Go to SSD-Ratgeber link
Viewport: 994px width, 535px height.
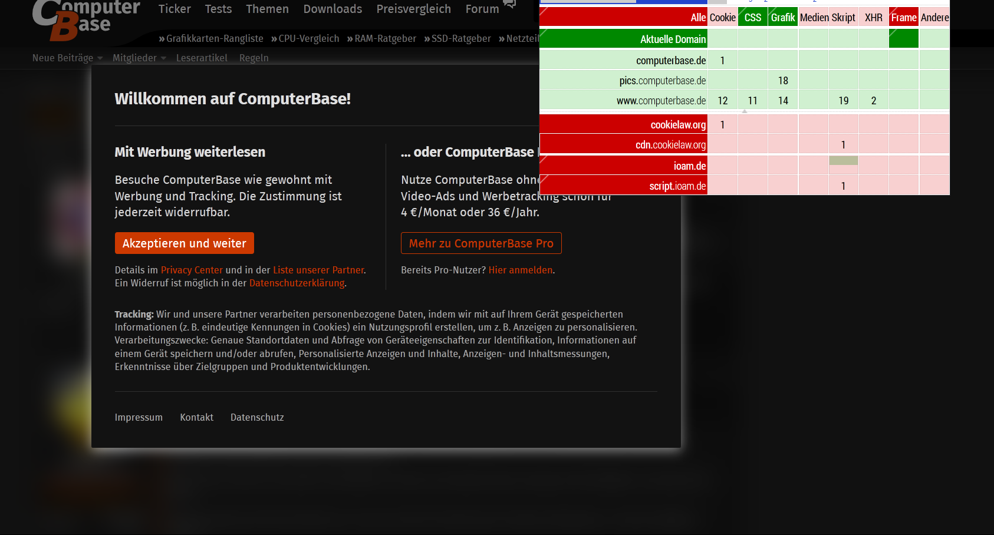457,38
